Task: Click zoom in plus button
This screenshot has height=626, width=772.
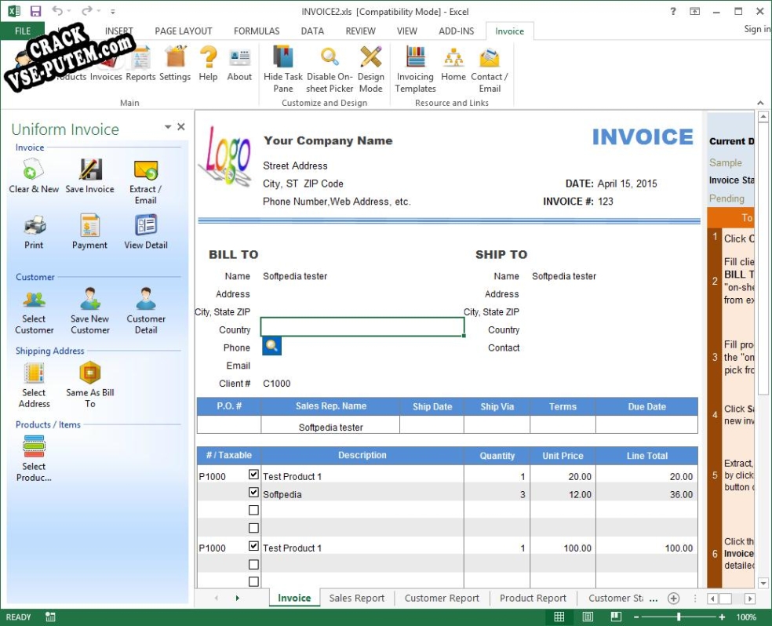Action: click(722, 617)
